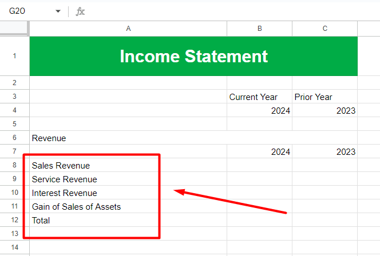Click the fx formula icon
This screenshot has width=380, height=256.
coord(80,11)
